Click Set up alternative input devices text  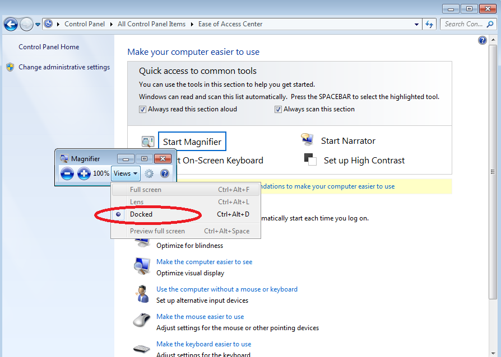(x=202, y=300)
